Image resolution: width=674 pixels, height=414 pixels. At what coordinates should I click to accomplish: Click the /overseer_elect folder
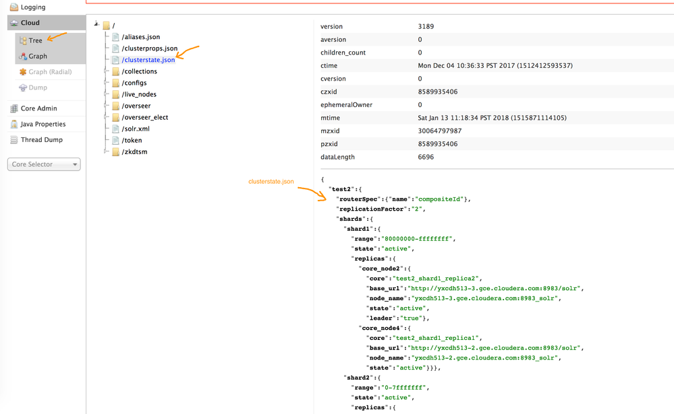(x=144, y=117)
